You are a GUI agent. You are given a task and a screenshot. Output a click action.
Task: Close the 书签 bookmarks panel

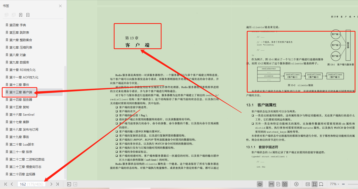pyautogui.click(x=60, y=6)
